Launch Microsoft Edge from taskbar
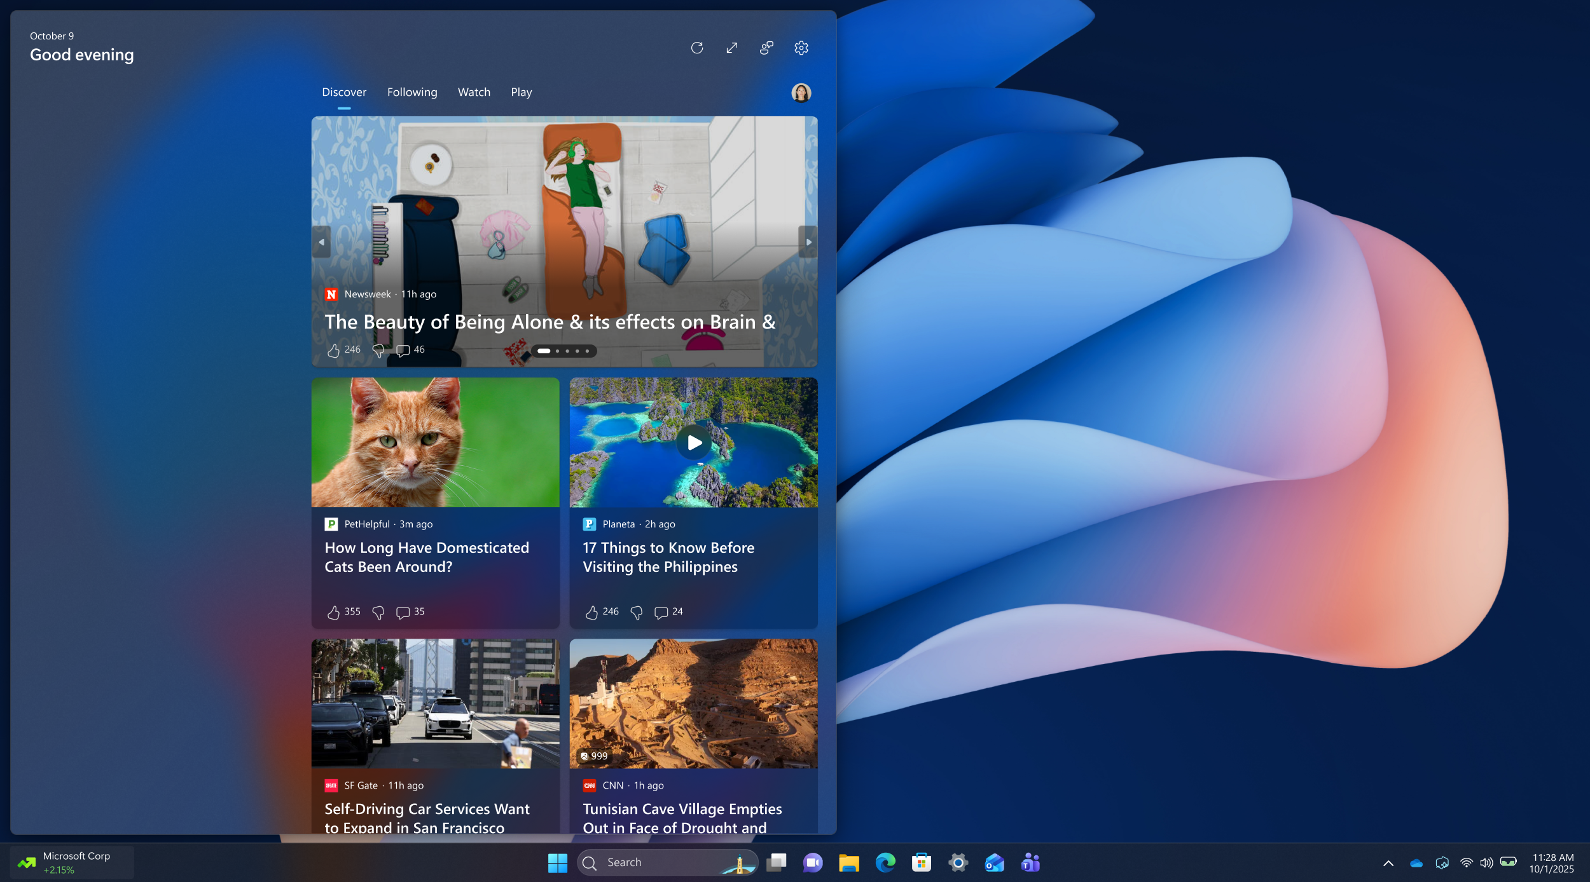Screen dimensions: 1590x882 (x=885, y=863)
